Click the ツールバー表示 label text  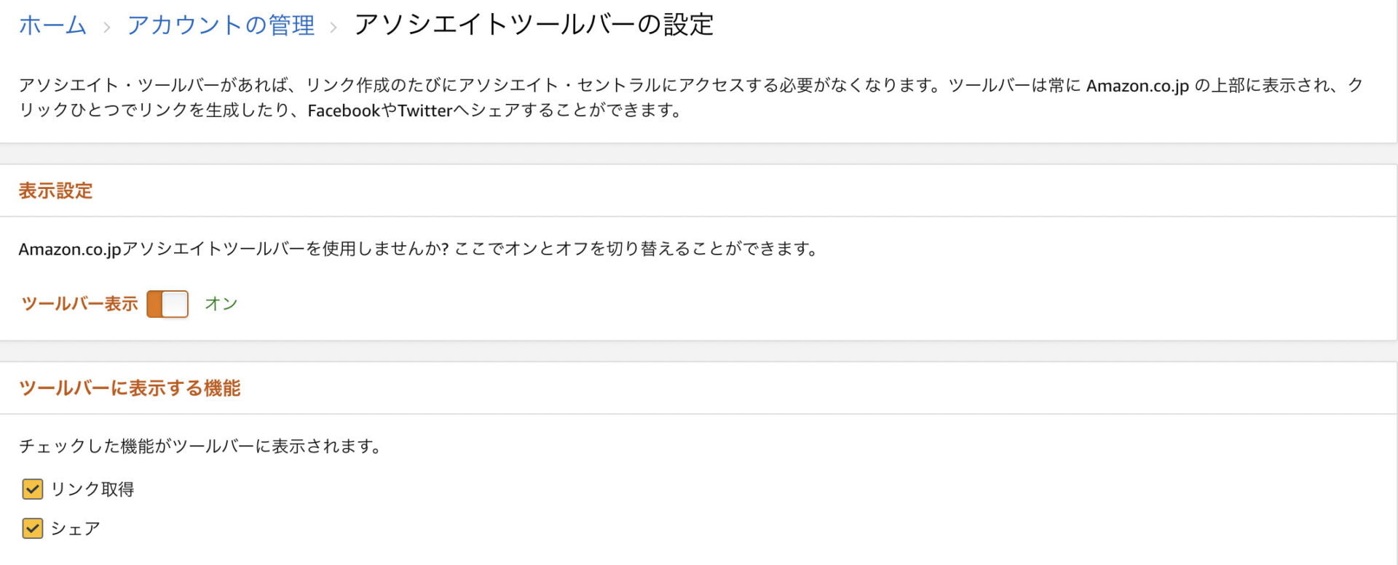tap(79, 304)
